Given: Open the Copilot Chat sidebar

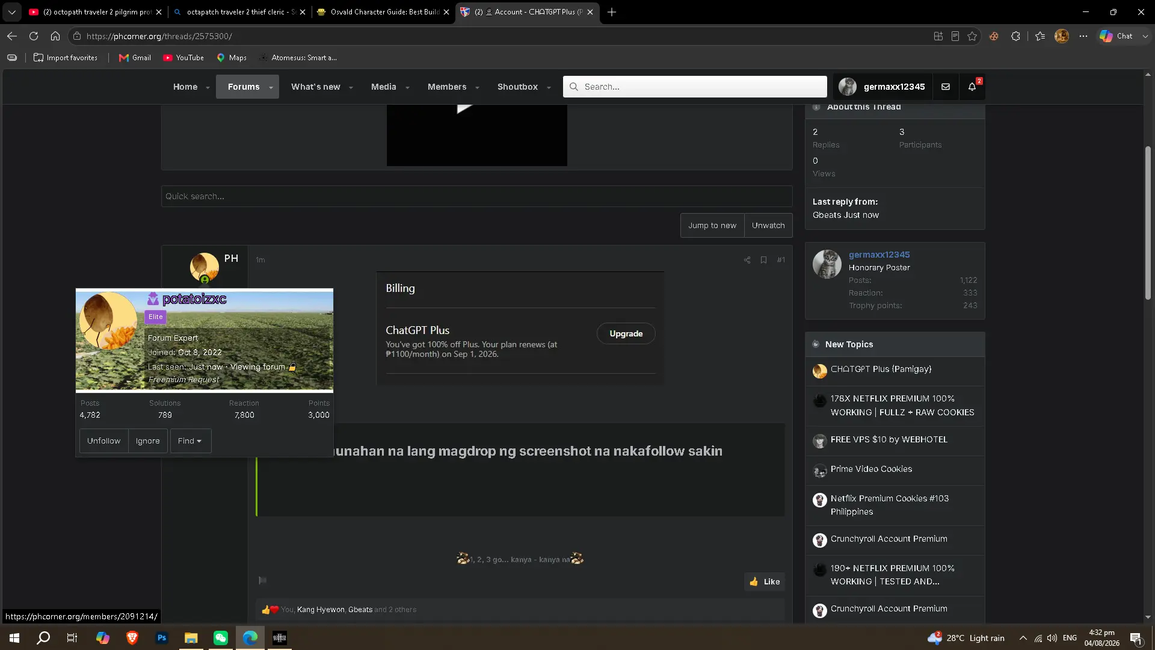Looking at the screenshot, I should (1116, 36).
